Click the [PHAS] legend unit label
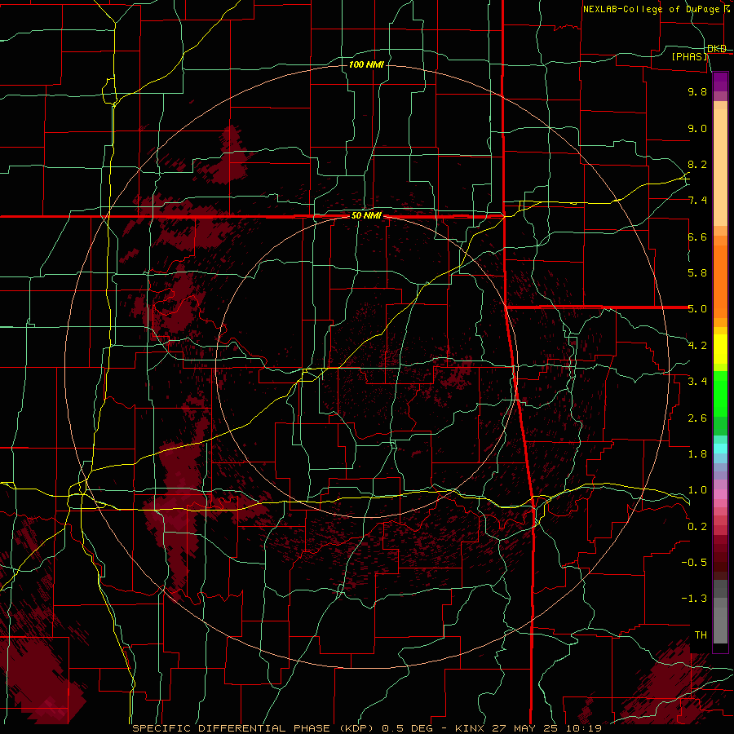This screenshot has height=734, width=734. coord(689,56)
